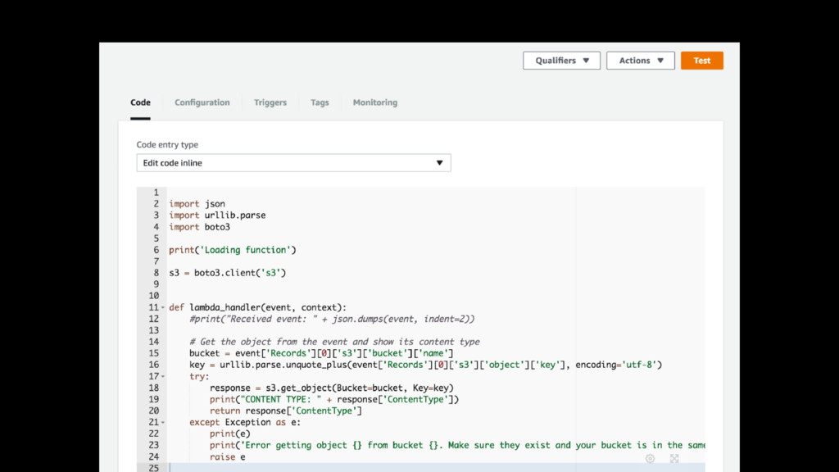Click the '# Get the object from the event' comment

pyautogui.click(x=334, y=342)
